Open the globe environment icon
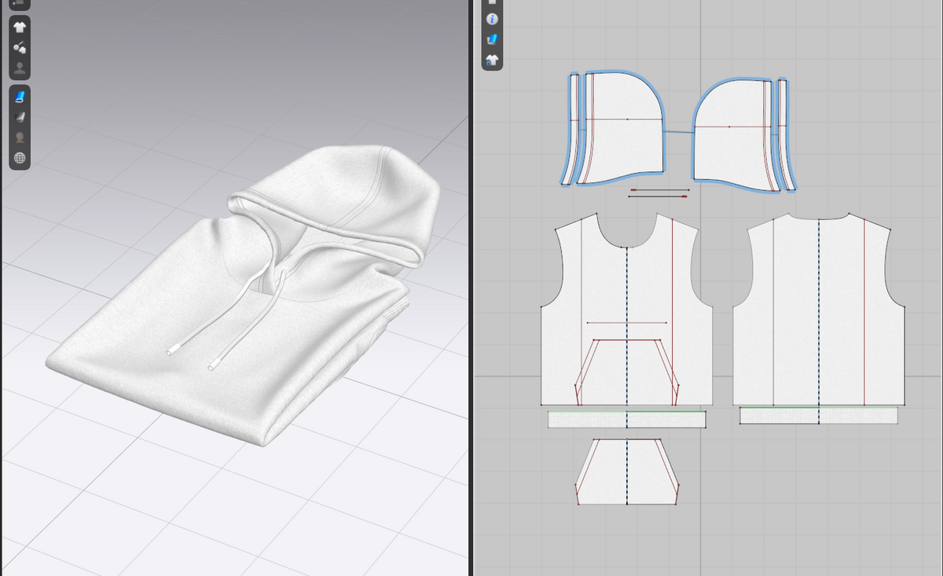Screen dimensions: 943x576 [x=20, y=158]
